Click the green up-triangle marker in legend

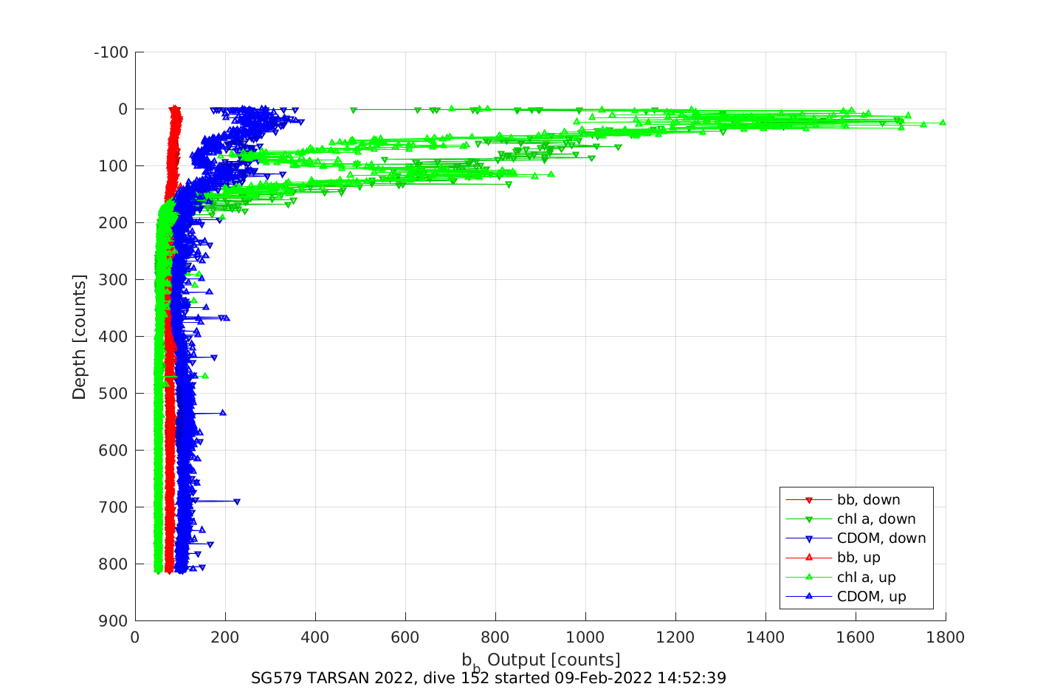click(x=808, y=577)
